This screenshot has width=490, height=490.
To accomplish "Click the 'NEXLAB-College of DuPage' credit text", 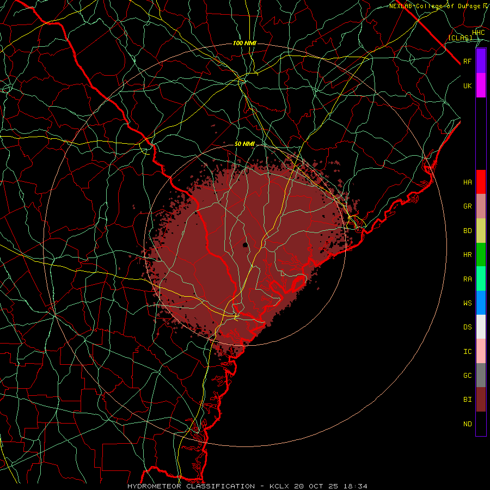I will (x=434, y=6).
